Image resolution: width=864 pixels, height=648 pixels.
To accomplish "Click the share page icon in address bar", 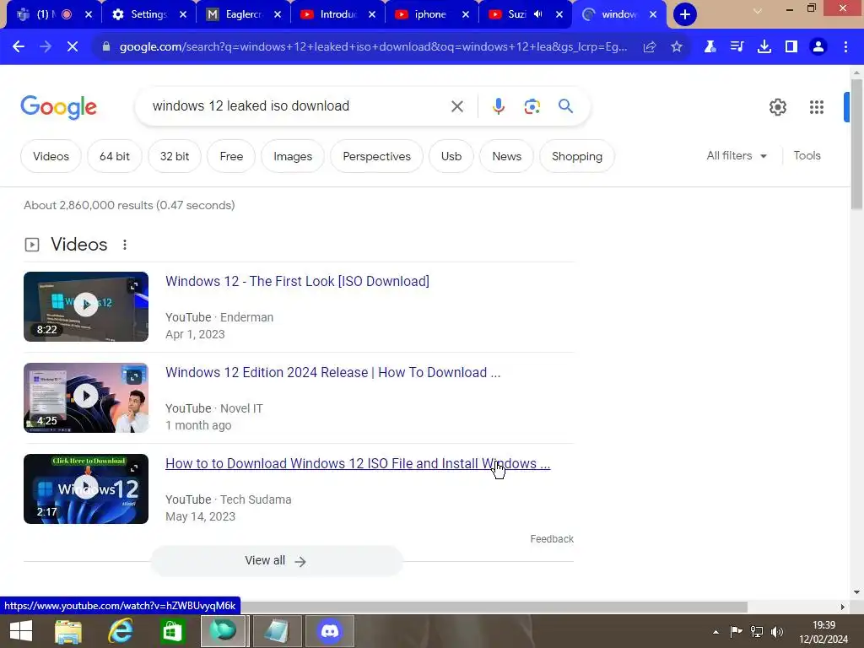I will (650, 47).
